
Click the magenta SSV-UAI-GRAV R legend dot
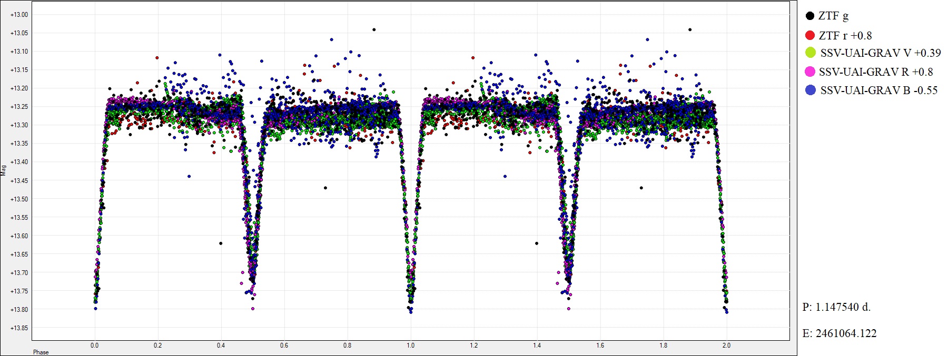(x=810, y=72)
